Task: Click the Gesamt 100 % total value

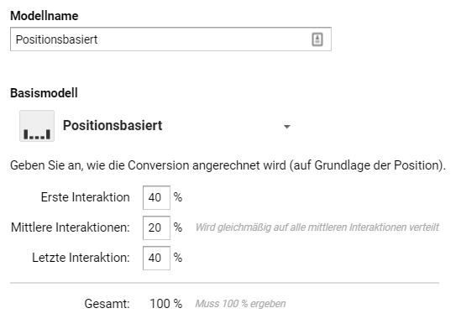Action: tap(166, 304)
